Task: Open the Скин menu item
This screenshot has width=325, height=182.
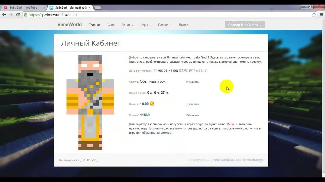Action: click(111, 25)
